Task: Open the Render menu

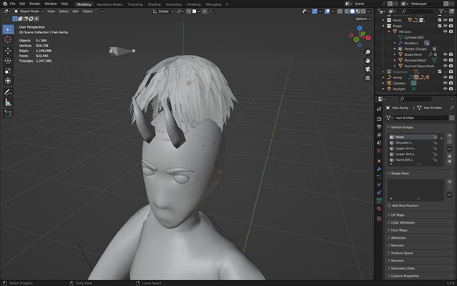Action: pos(34,4)
